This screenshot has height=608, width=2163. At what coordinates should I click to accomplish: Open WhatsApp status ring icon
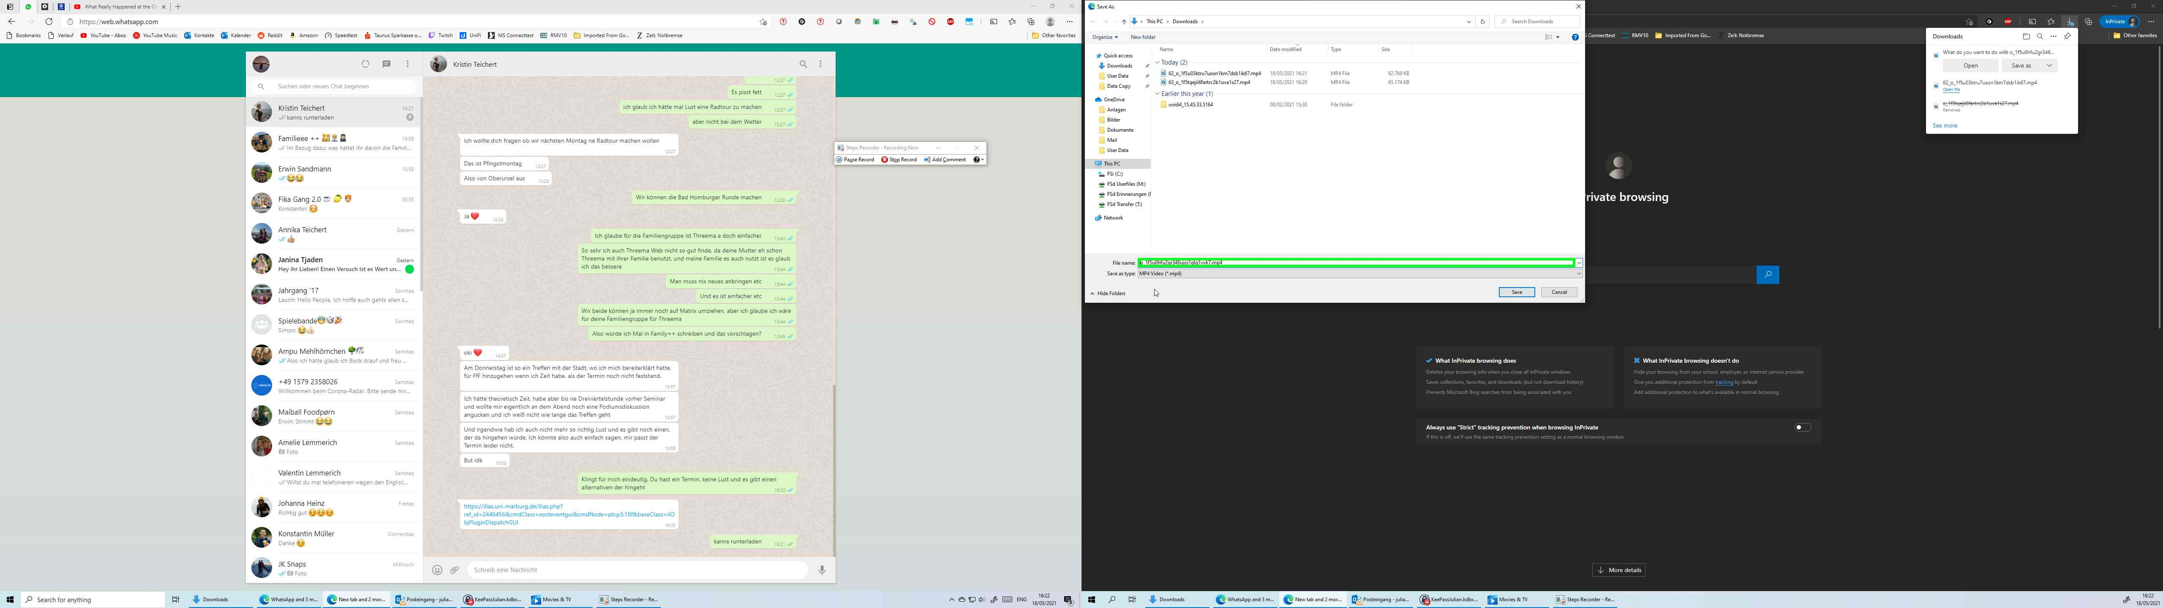365,64
